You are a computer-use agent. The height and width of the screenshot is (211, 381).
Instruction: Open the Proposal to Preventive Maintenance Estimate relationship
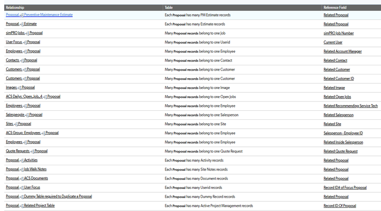point(39,15)
